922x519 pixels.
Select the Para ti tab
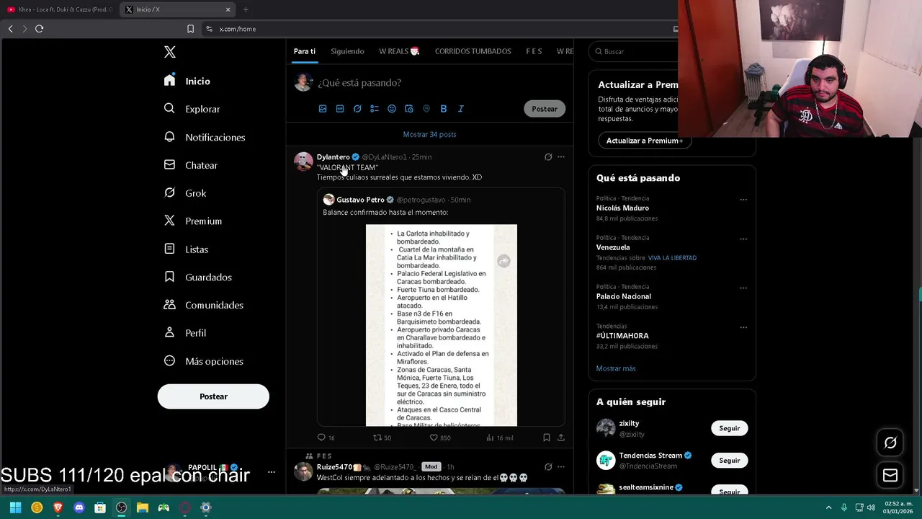305,51
